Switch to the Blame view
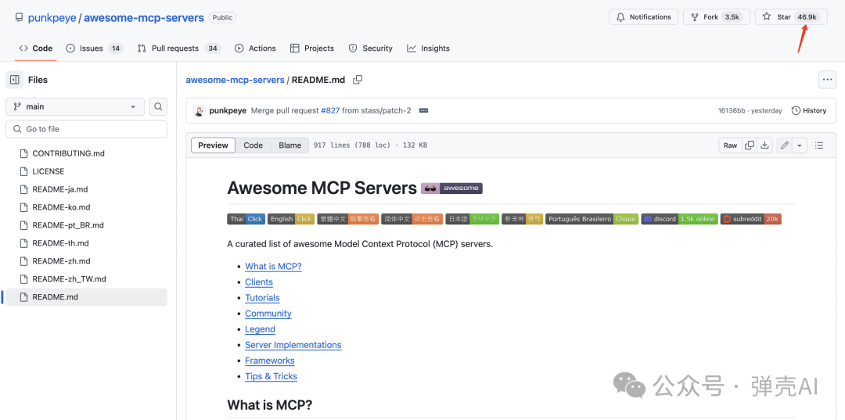 click(290, 145)
